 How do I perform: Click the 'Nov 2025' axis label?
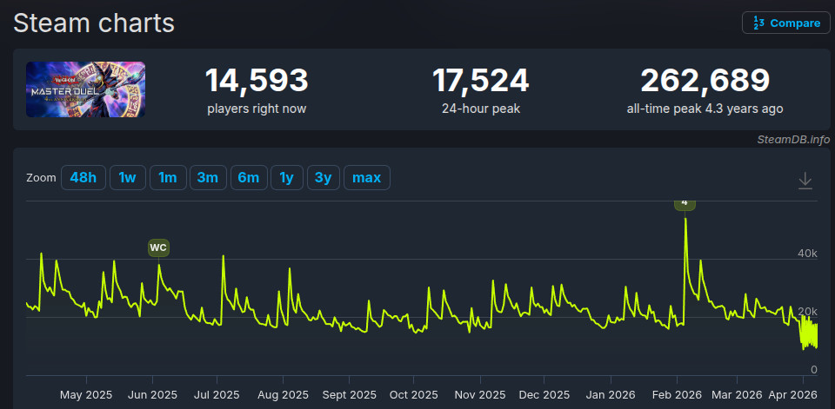(480, 395)
